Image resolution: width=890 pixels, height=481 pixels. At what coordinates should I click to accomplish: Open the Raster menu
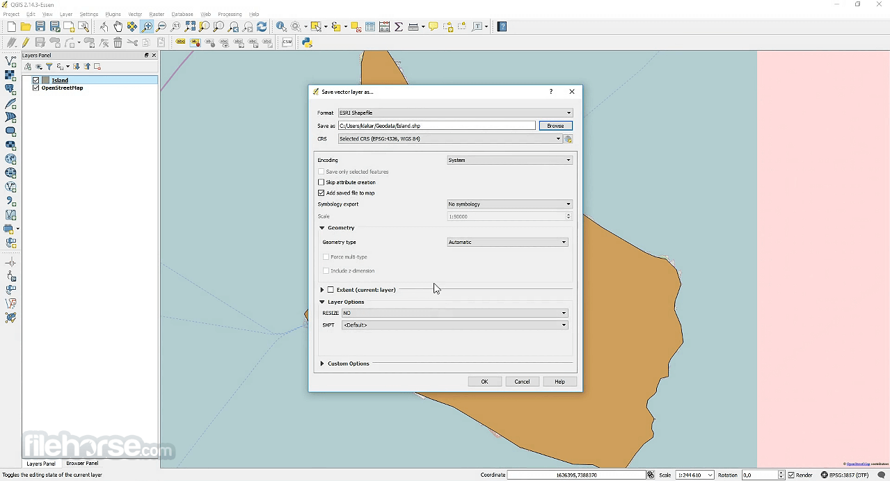pos(157,14)
